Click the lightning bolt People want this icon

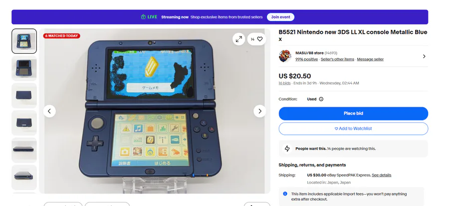287,149
